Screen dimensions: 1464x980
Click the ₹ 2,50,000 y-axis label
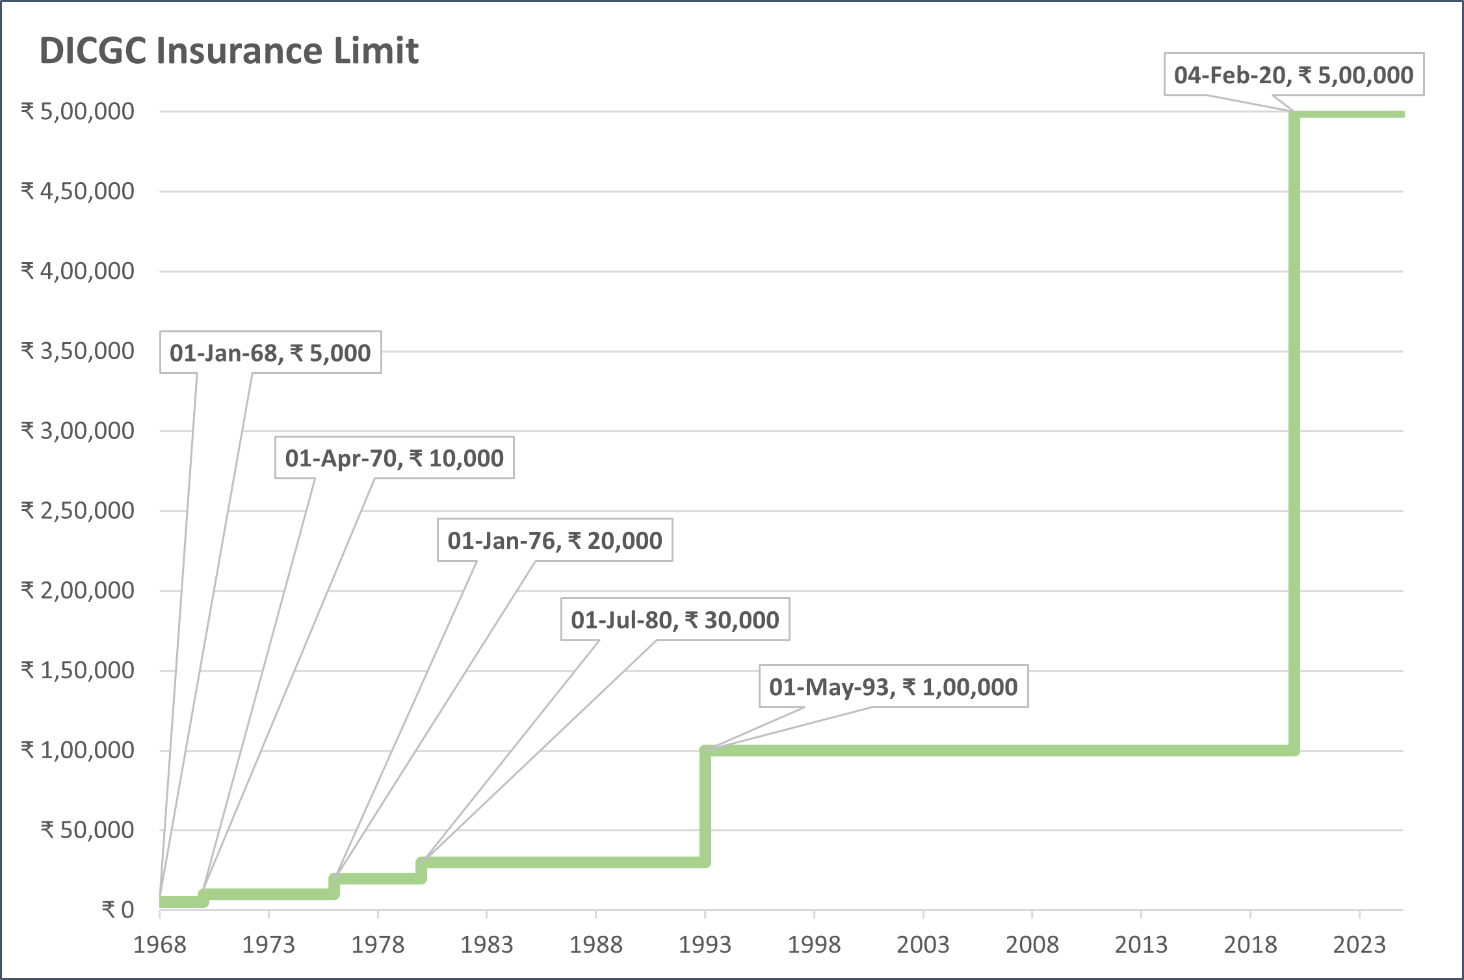(x=77, y=510)
